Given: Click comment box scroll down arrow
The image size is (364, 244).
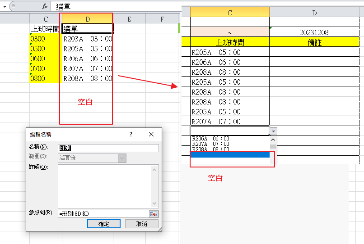Looking at the screenshot, I should click(x=154, y=203).
